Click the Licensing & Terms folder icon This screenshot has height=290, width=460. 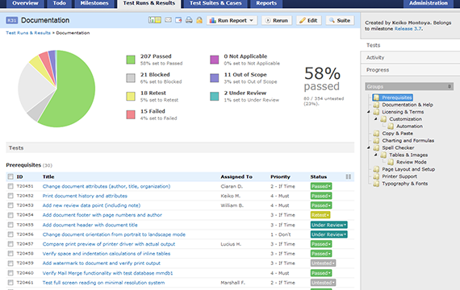[376, 112]
